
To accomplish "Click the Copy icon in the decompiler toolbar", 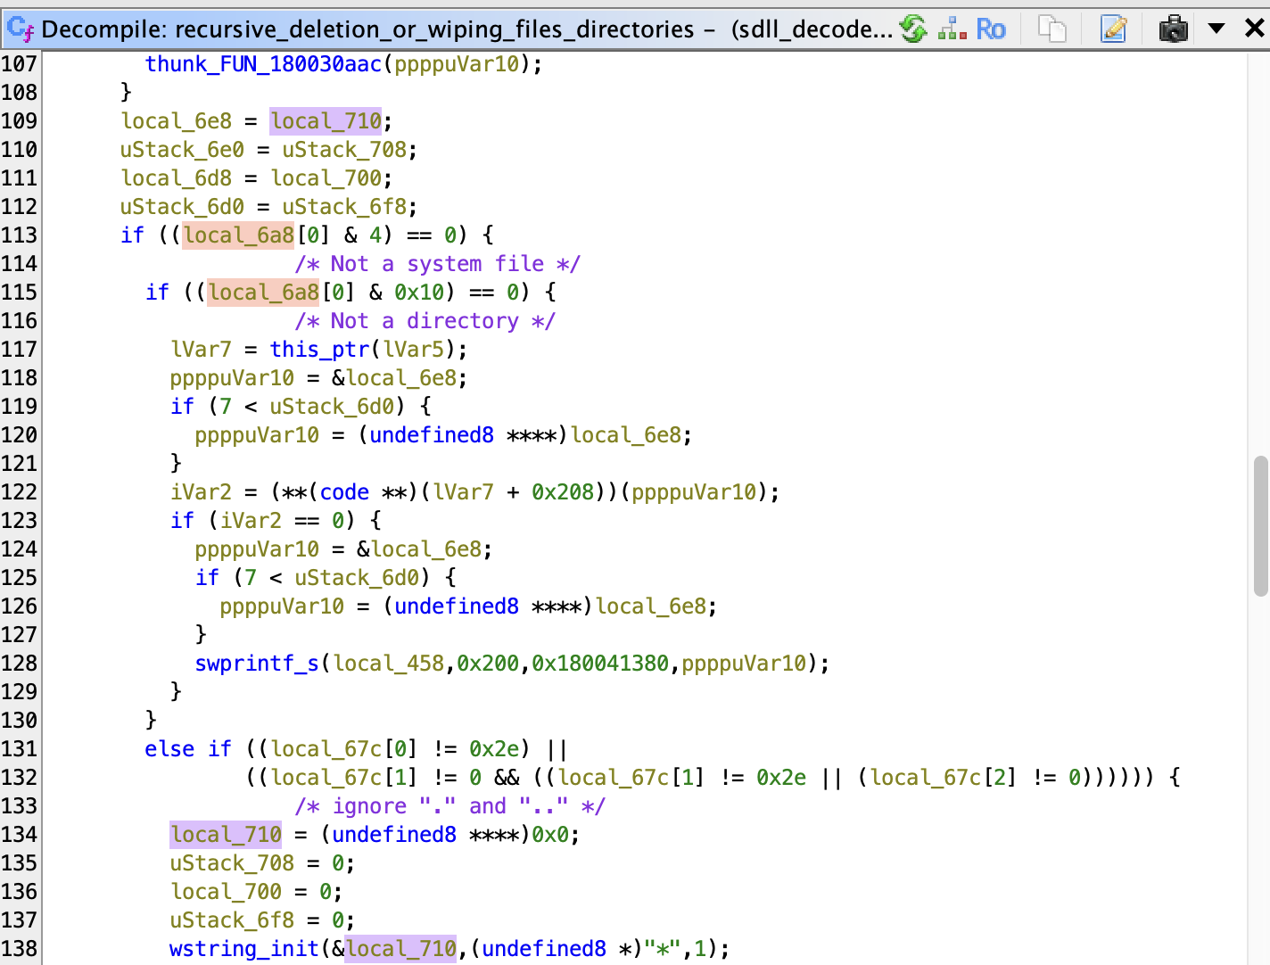I will tap(1052, 29).
